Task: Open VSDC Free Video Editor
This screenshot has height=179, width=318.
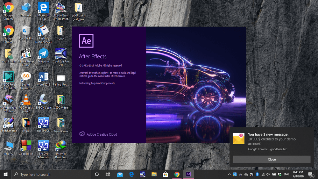Action: click(x=9, y=81)
